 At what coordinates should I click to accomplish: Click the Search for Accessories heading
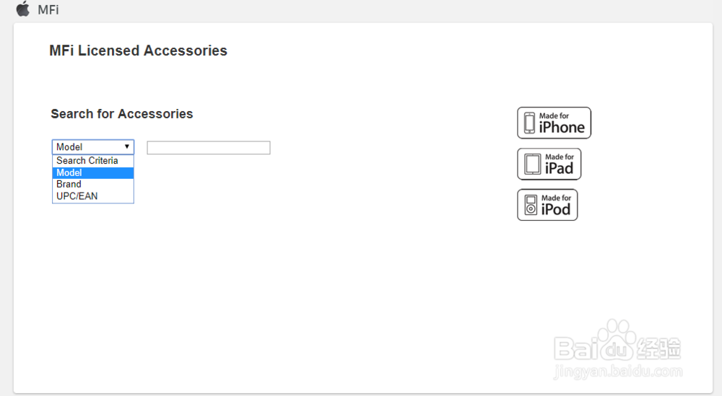(121, 113)
